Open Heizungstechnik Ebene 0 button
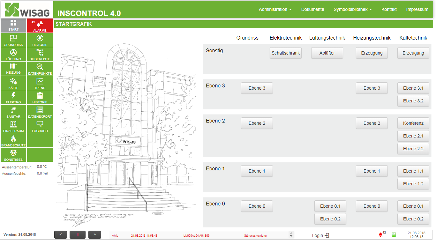 (x=372, y=206)
